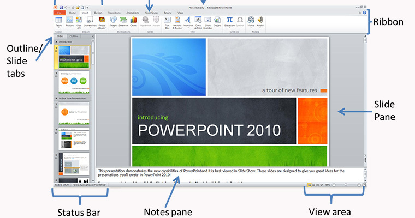Open the Shapes gallery
The width and height of the screenshot is (415, 218).
113,22
